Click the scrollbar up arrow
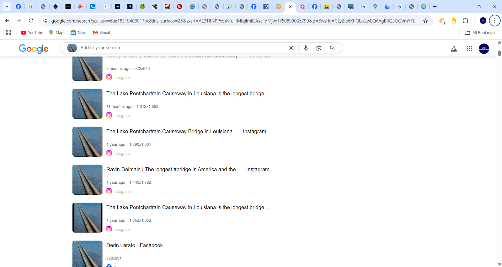502x267 pixels. coord(499,42)
